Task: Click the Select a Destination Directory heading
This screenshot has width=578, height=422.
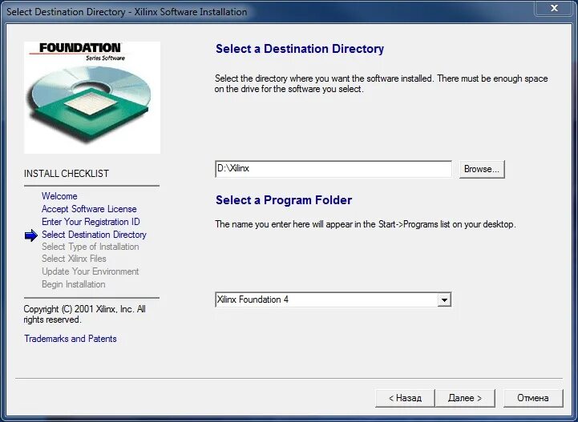Action: 300,49
